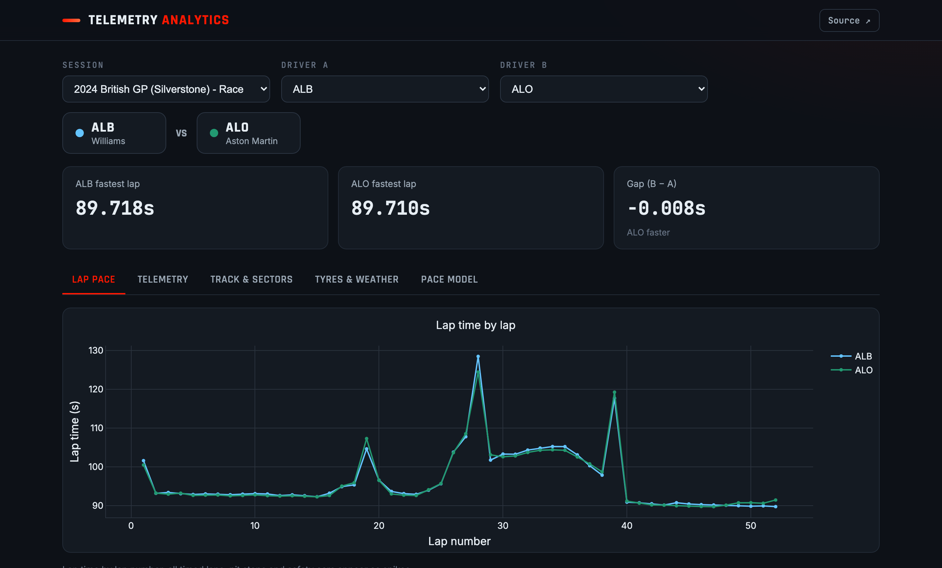Select the ALO Aston Martin driver card
Viewport: 942px width, 568px height.
[x=249, y=133]
